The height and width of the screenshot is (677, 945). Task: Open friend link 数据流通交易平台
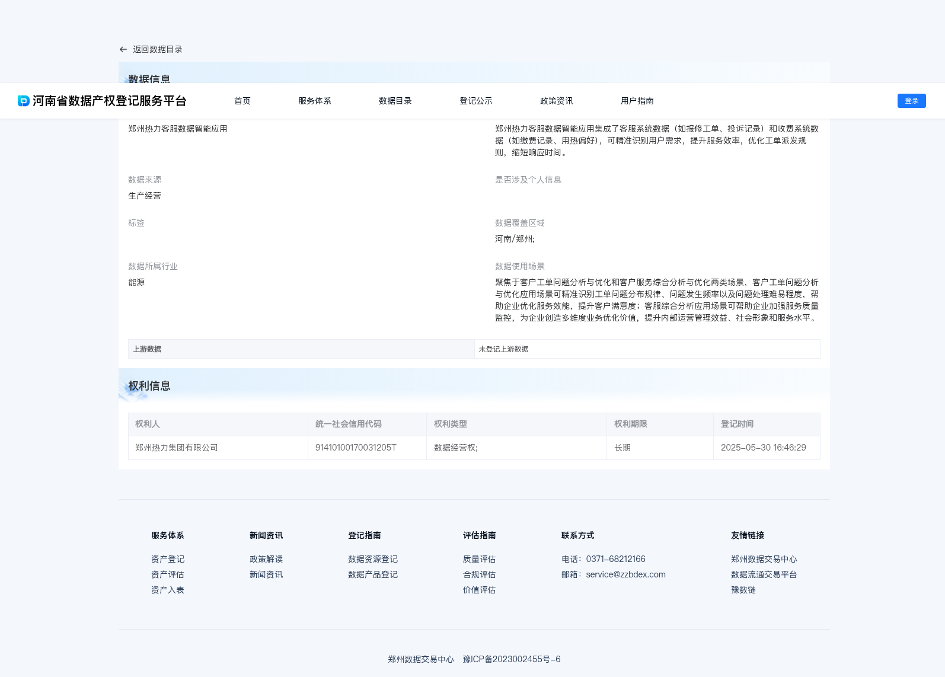(764, 574)
